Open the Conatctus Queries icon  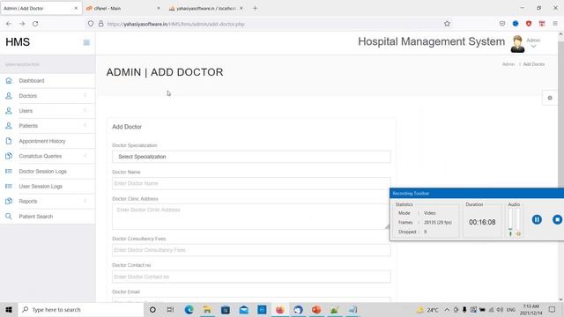[x=9, y=156]
